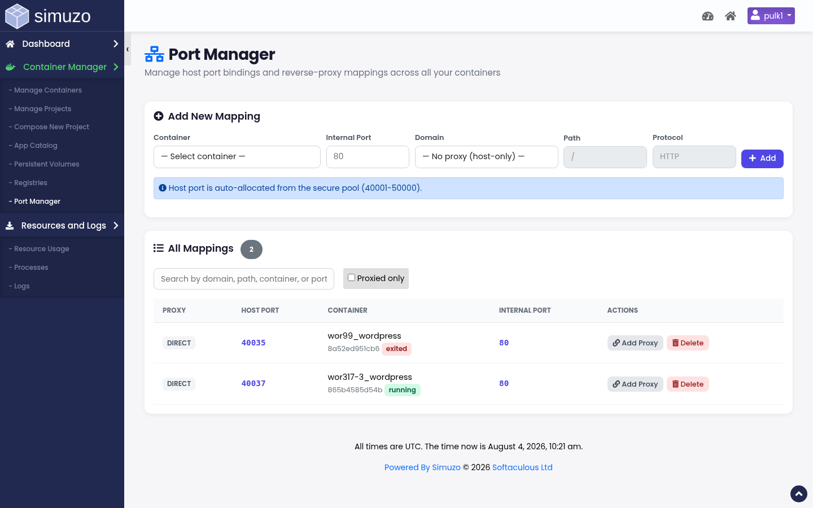Delete the wor99_wordpress mapping

click(x=688, y=343)
